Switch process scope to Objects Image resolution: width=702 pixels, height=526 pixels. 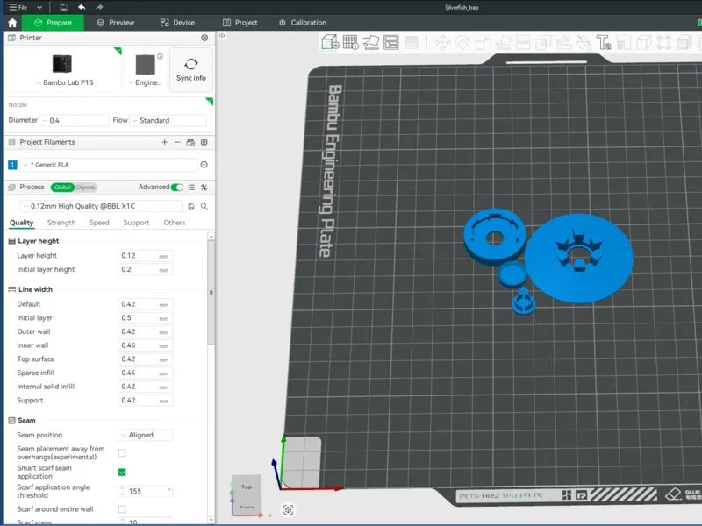85,188
